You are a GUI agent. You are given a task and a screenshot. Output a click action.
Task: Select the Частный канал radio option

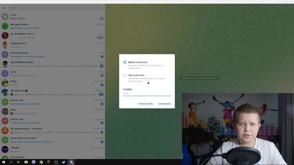click(124, 75)
